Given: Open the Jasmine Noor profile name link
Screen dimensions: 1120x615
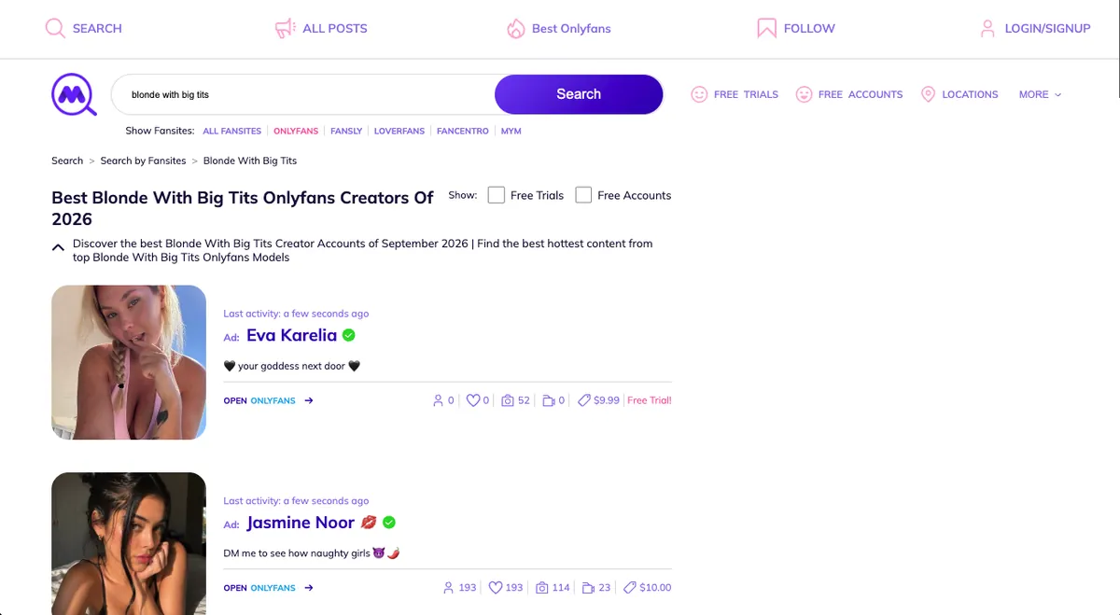Looking at the screenshot, I should point(301,524).
